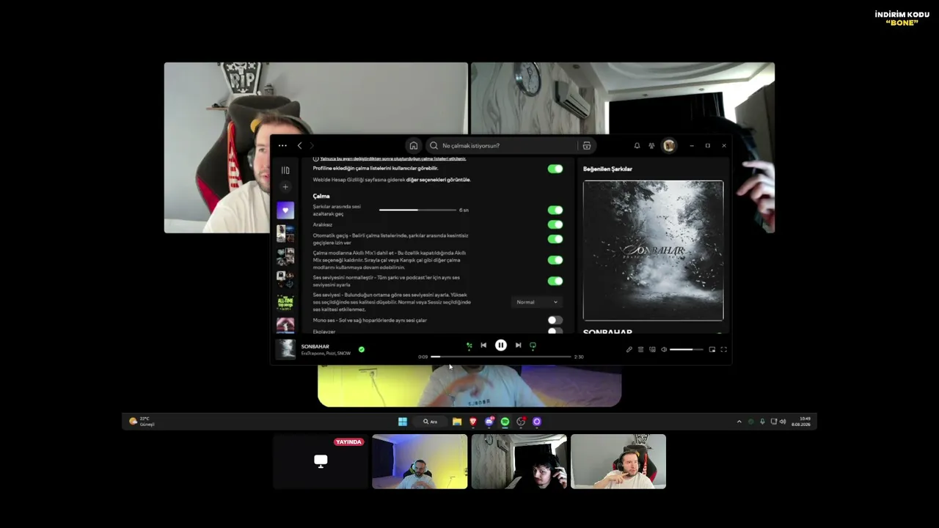
Task: Enable the Mono ses switch
Action: [x=555, y=320]
